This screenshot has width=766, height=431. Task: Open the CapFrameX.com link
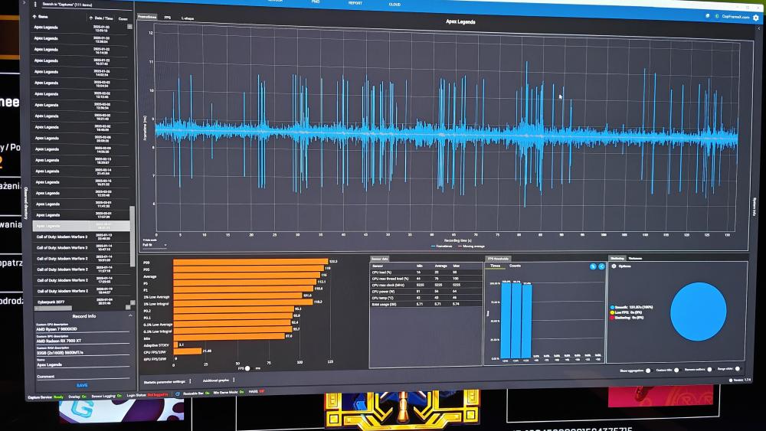click(735, 17)
